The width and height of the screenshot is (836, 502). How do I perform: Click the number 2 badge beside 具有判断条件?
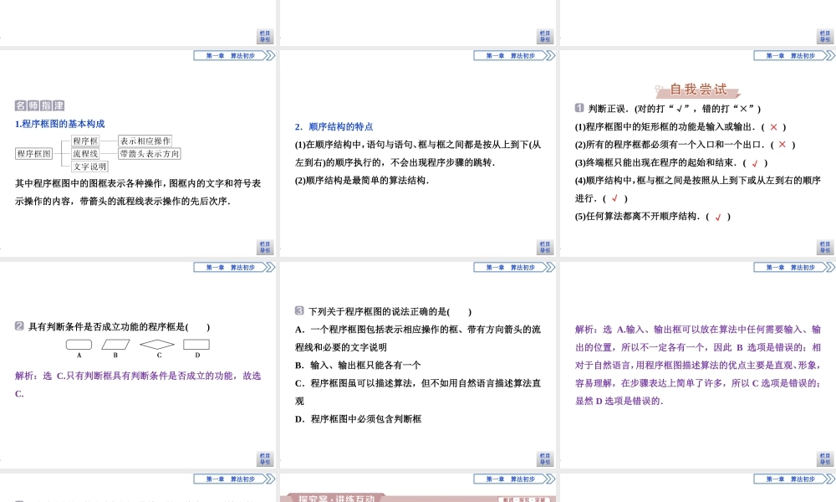point(19,326)
